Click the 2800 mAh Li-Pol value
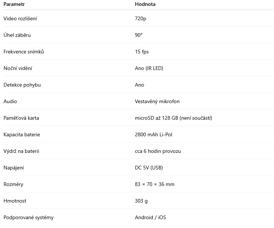The image size is (274, 228). tap(154, 135)
